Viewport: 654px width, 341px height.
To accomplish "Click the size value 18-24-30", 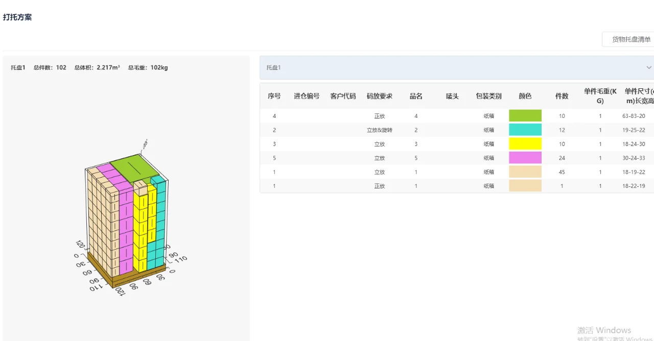I will (x=634, y=144).
